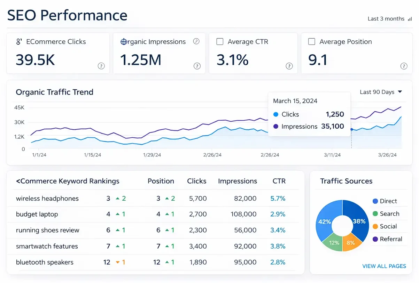This screenshot has height=283, width=419.
Task: Click the Organic Traffic Trend heading
Action: 55,92
